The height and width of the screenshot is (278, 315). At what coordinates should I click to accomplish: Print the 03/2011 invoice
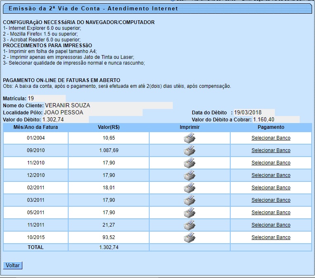(x=189, y=200)
